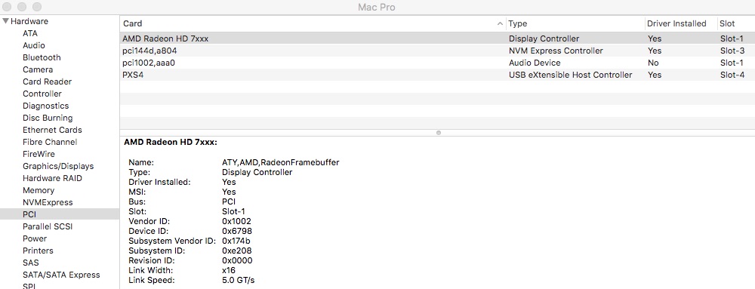
Task: Sort by the Driver Installed column
Action: click(x=680, y=23)
